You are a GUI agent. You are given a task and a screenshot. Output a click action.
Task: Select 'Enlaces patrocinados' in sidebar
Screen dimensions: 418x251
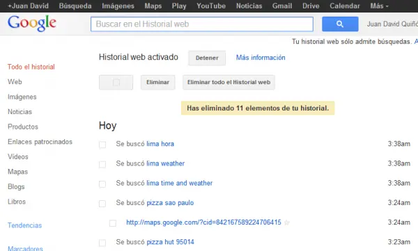(40, 142)
